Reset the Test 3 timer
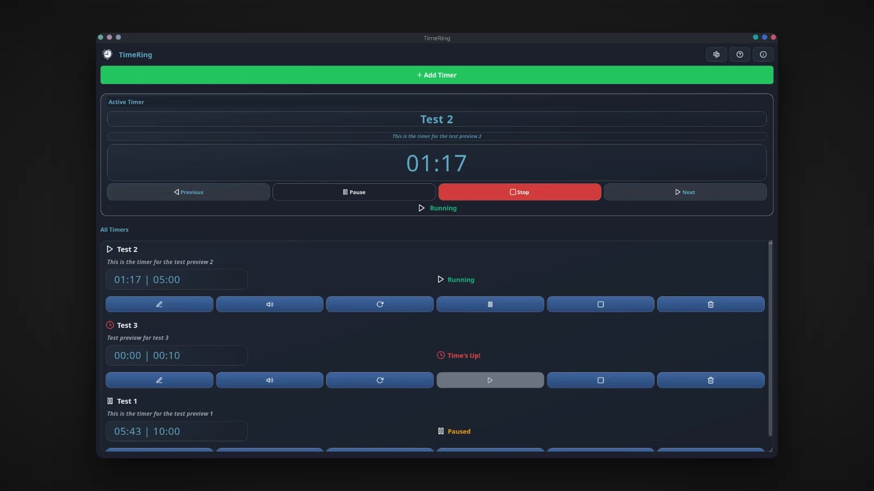Image resolution: width=874 pixels, height=491 pixels. (380, 380)
